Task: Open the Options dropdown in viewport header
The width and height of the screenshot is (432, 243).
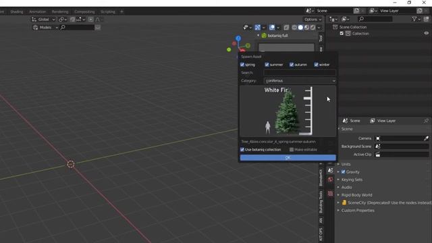Action: 313,20
